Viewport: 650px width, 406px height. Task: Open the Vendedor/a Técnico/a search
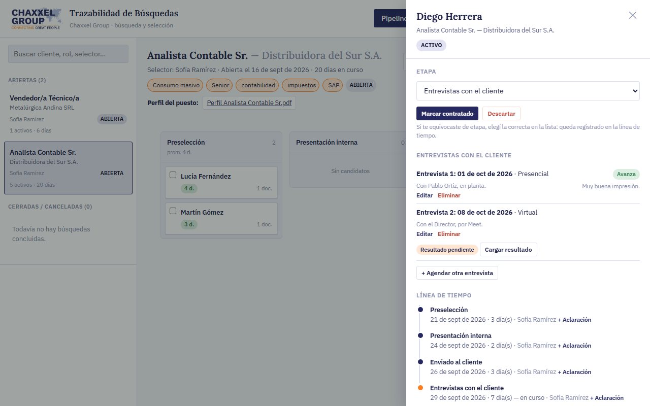[69, 113]
